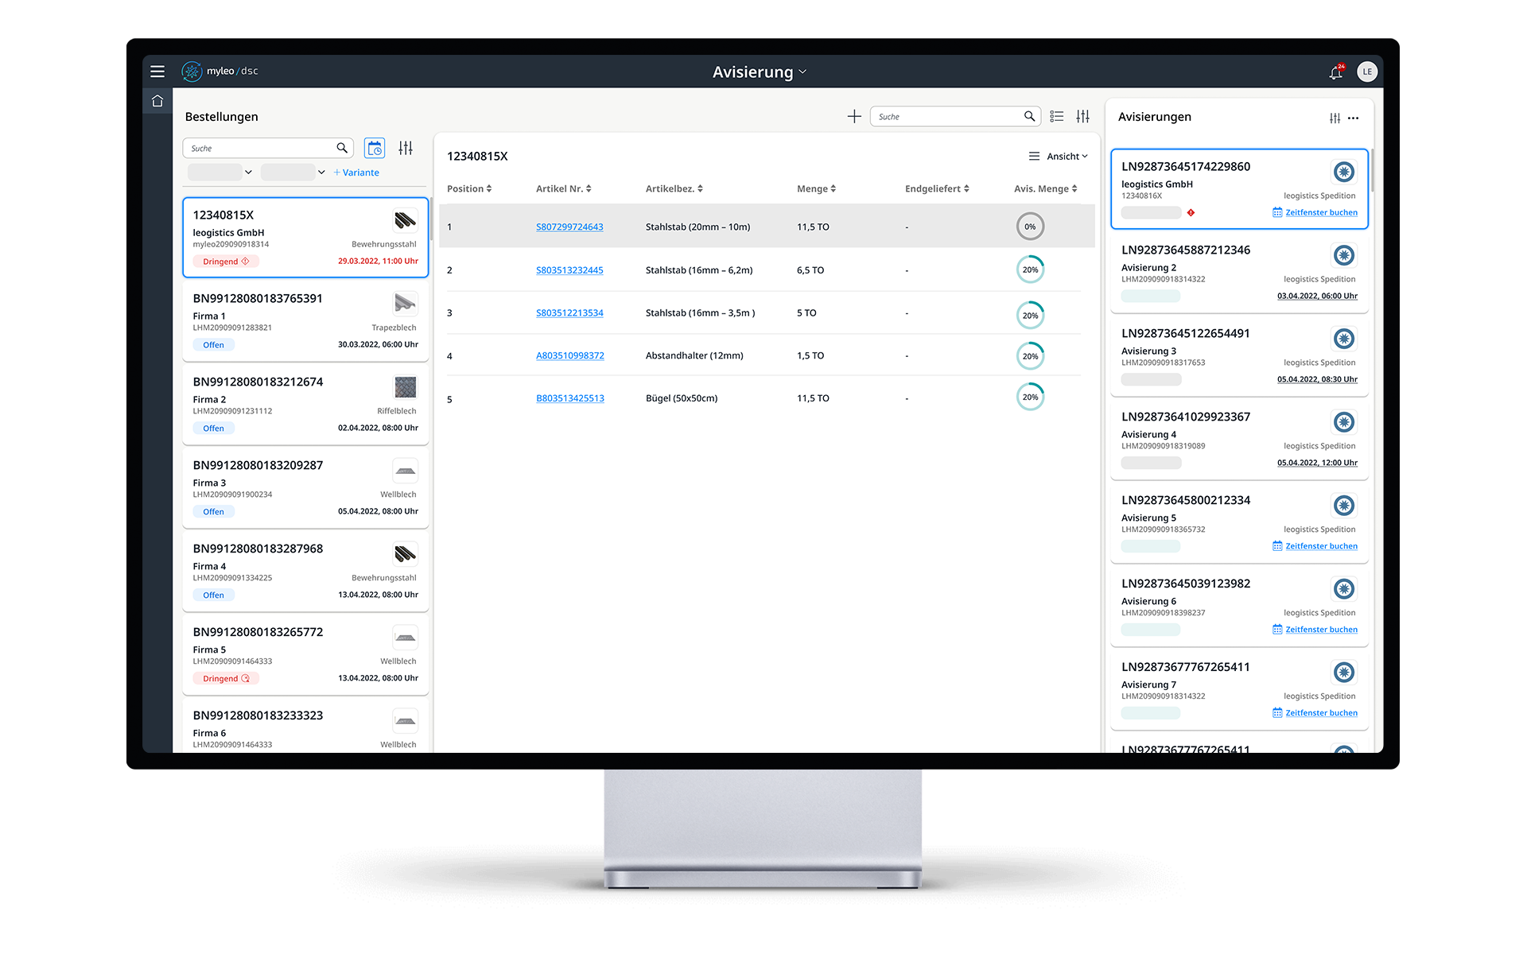Open article link S807299724643
The height and width of the screenshot is (954, 1527).
pyautogui.click(x=569, y=227)
